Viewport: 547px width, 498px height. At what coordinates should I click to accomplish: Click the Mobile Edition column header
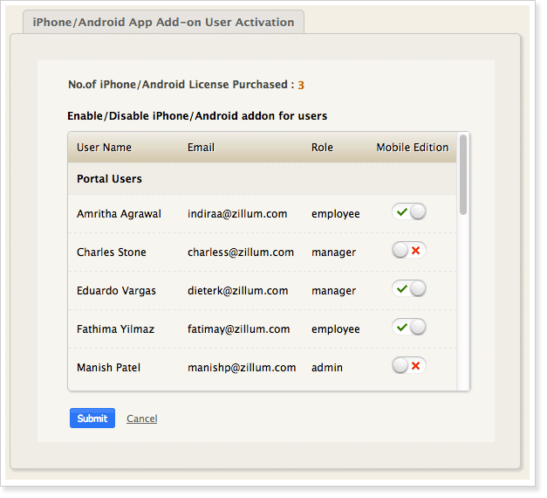[412, 148]
